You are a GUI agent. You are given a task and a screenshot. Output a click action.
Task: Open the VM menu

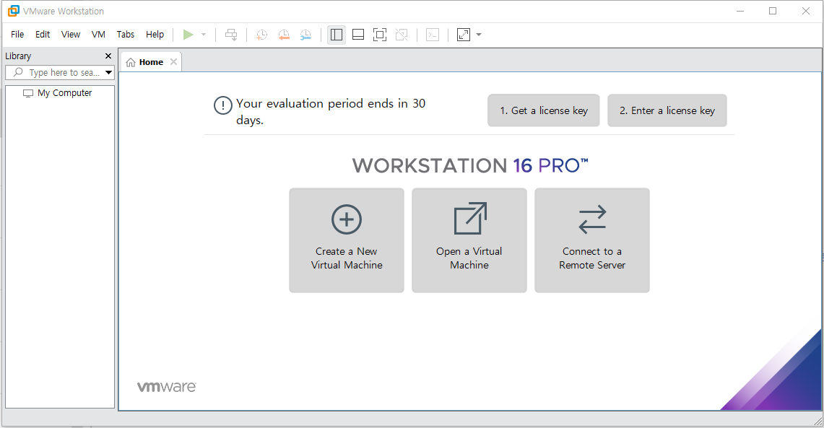98,34
